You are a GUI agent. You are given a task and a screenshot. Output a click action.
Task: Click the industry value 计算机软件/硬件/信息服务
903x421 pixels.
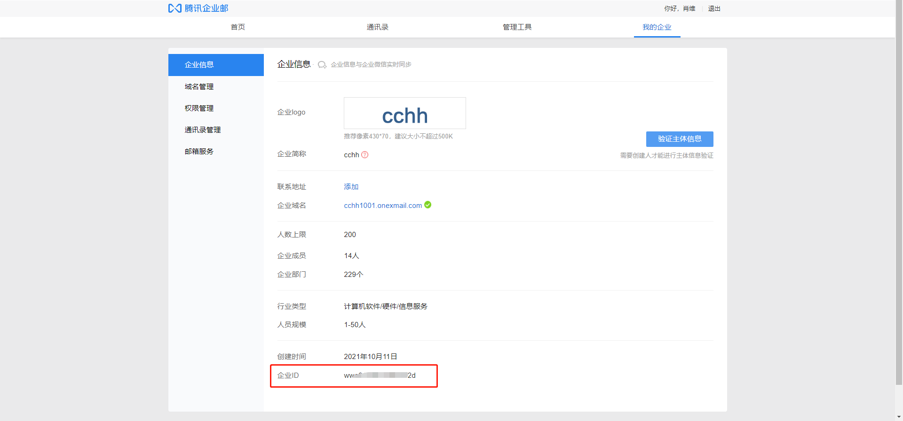coord(386,306)
